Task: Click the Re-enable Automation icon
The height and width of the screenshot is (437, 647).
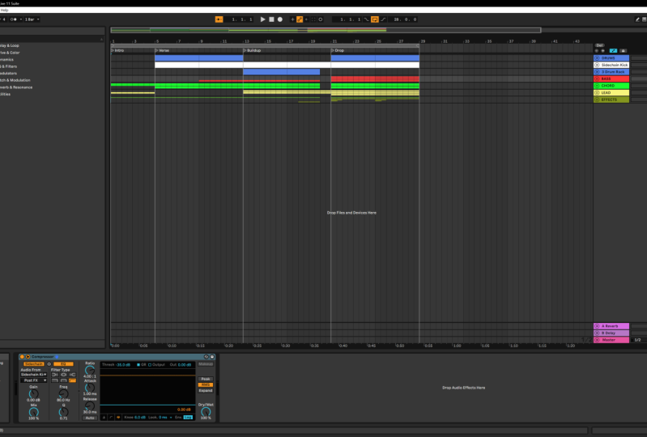Action: point(307,19)
